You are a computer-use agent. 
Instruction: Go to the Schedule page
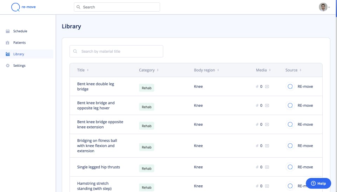[20, 31]
